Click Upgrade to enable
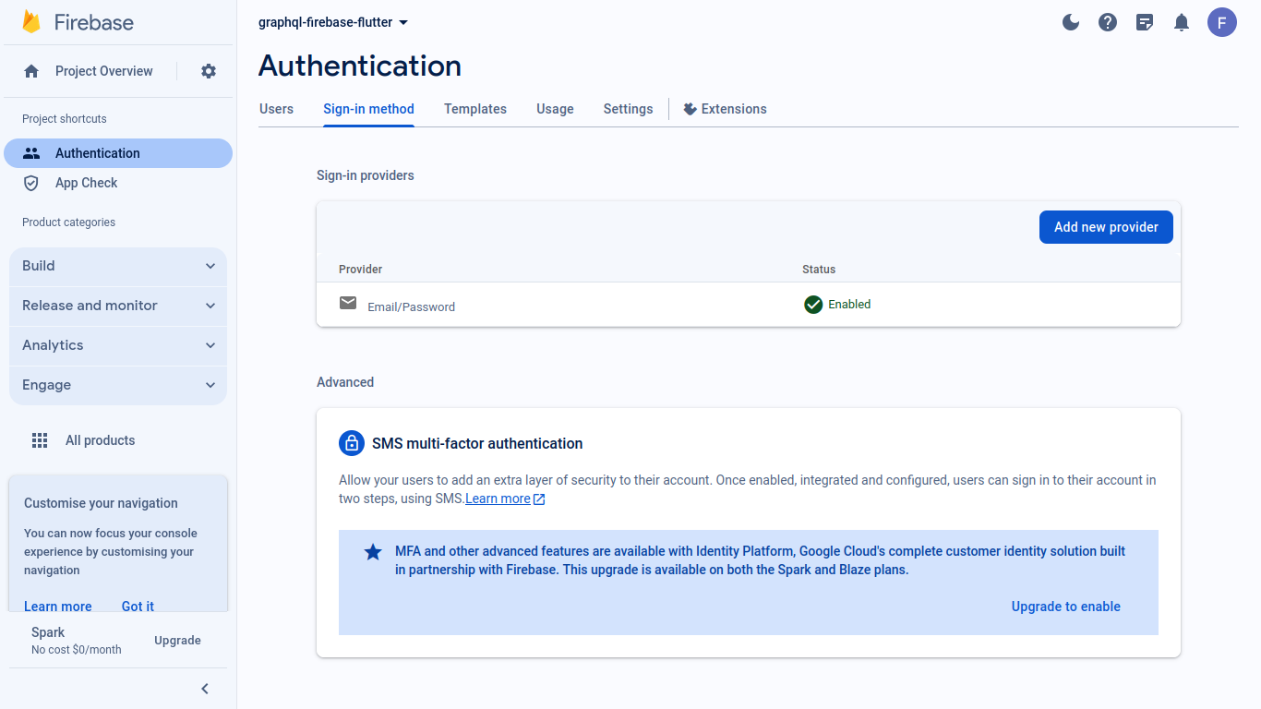Screen dimensions: 1261x709 pos(1066,607)
